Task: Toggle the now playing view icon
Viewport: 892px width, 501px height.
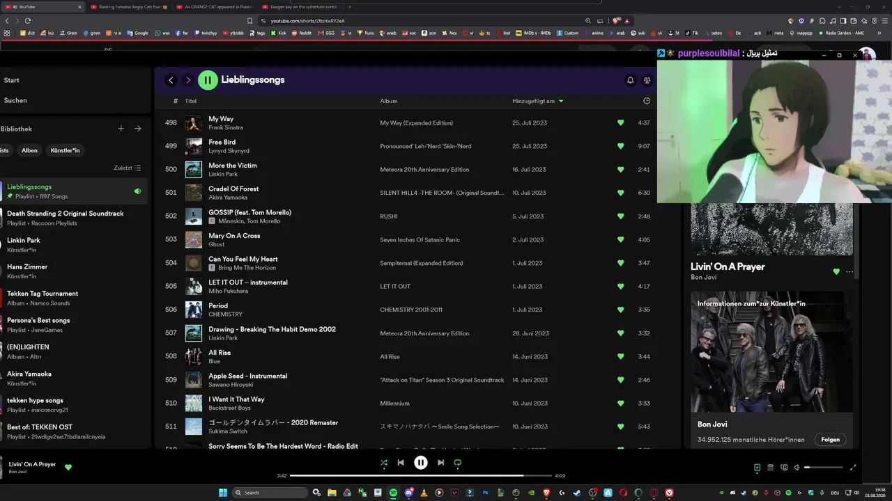Action: point(758,468)
